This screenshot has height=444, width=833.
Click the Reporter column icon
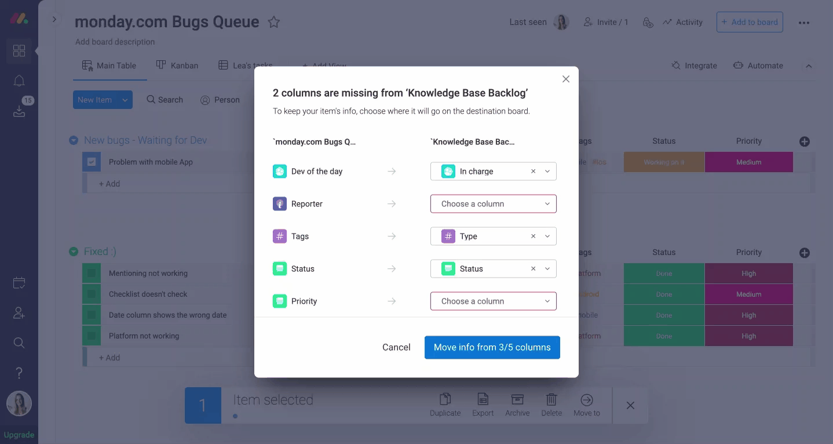pos(280,203)
